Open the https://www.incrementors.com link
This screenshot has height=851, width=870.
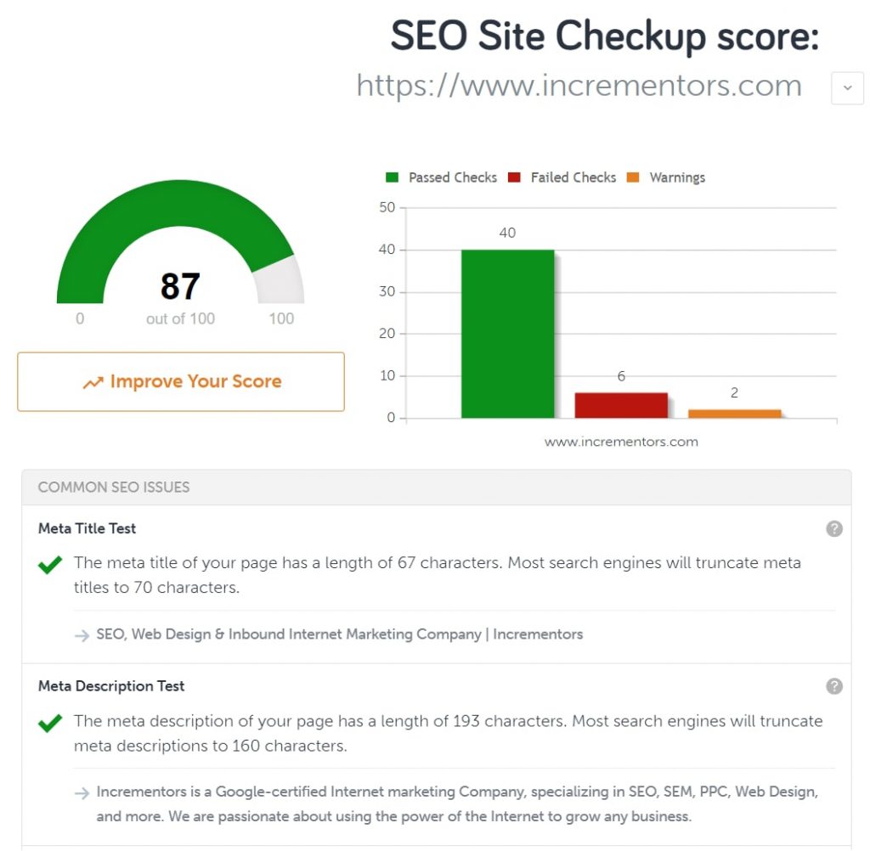pos(579,86)
